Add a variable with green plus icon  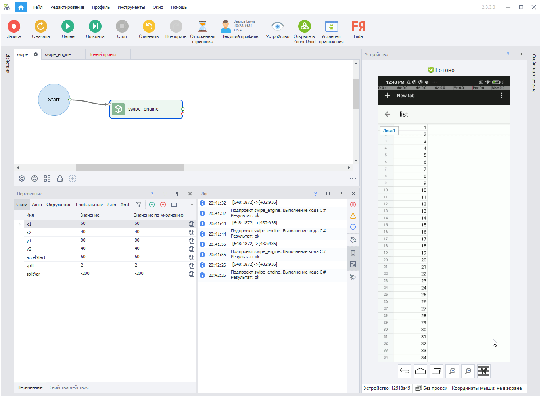pos(152,205)
